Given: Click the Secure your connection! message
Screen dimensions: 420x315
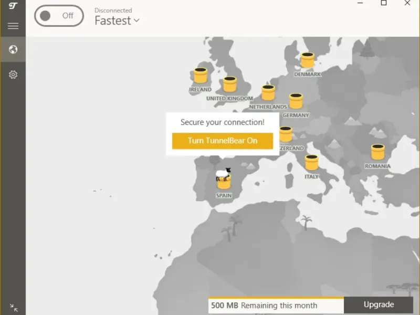Looking at the screenshot, I should tap(223, 122).
